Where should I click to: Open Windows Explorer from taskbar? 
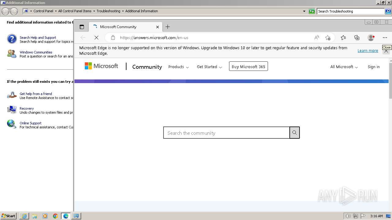tap(35, 216)
